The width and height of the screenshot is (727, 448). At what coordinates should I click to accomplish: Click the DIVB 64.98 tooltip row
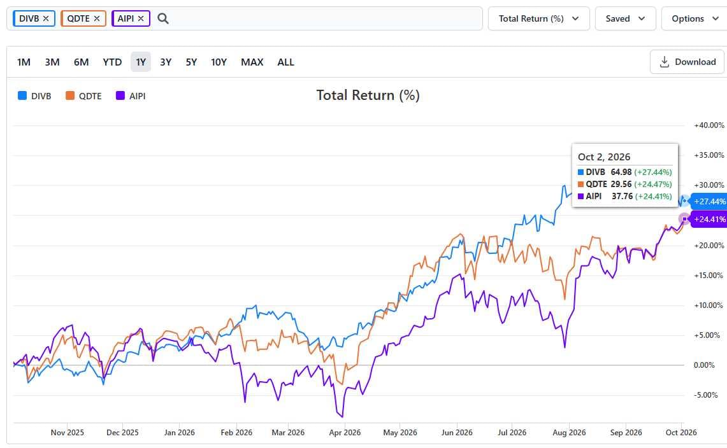click(625, 172)
